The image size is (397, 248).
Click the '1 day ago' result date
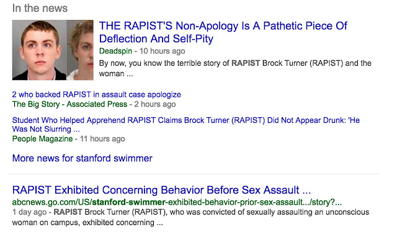(29, 213)
